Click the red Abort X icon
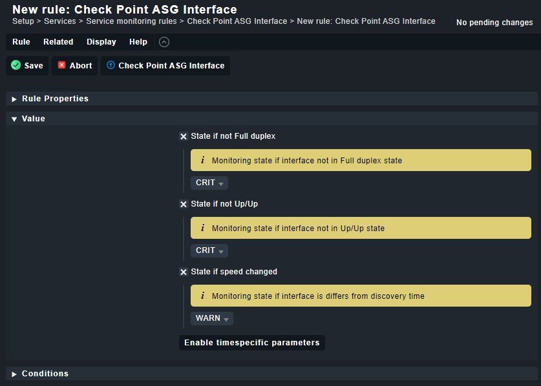This screenshot has height=386, width=541. pos(62,65)
